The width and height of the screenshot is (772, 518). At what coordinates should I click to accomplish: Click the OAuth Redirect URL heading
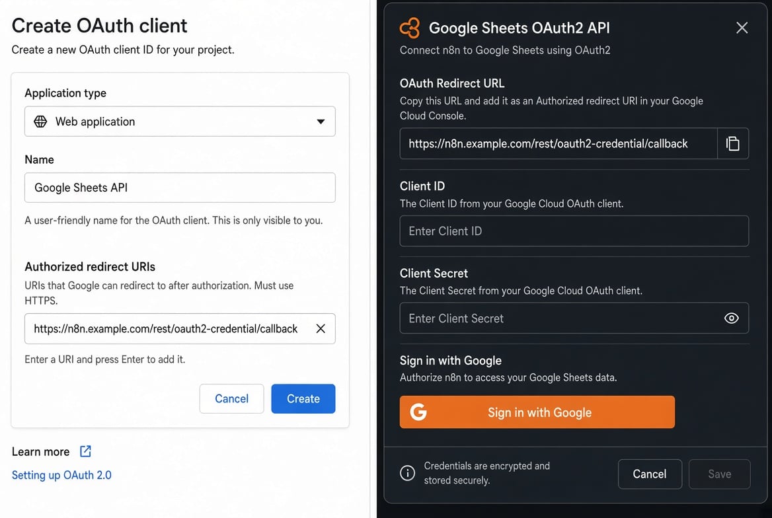(x=452, y=83)
